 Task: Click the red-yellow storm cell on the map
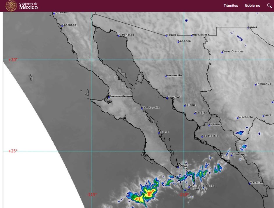(x=149, y=193)
